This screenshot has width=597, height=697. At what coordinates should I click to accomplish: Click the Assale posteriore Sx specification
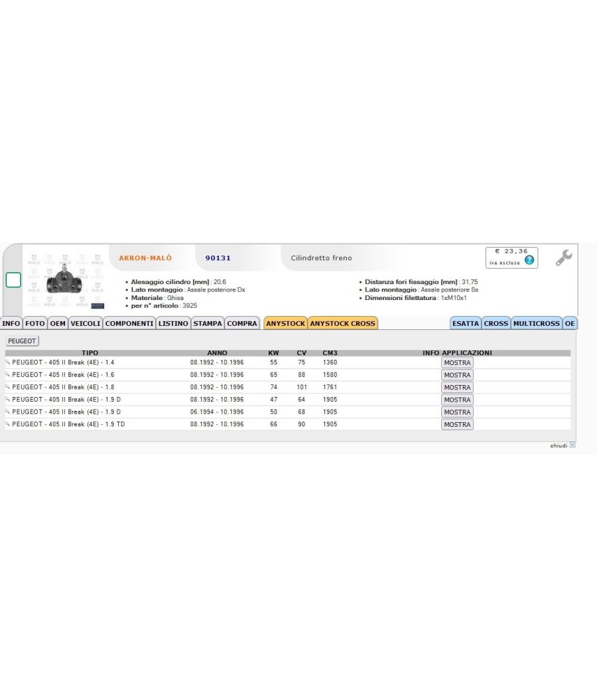point(421,290)
